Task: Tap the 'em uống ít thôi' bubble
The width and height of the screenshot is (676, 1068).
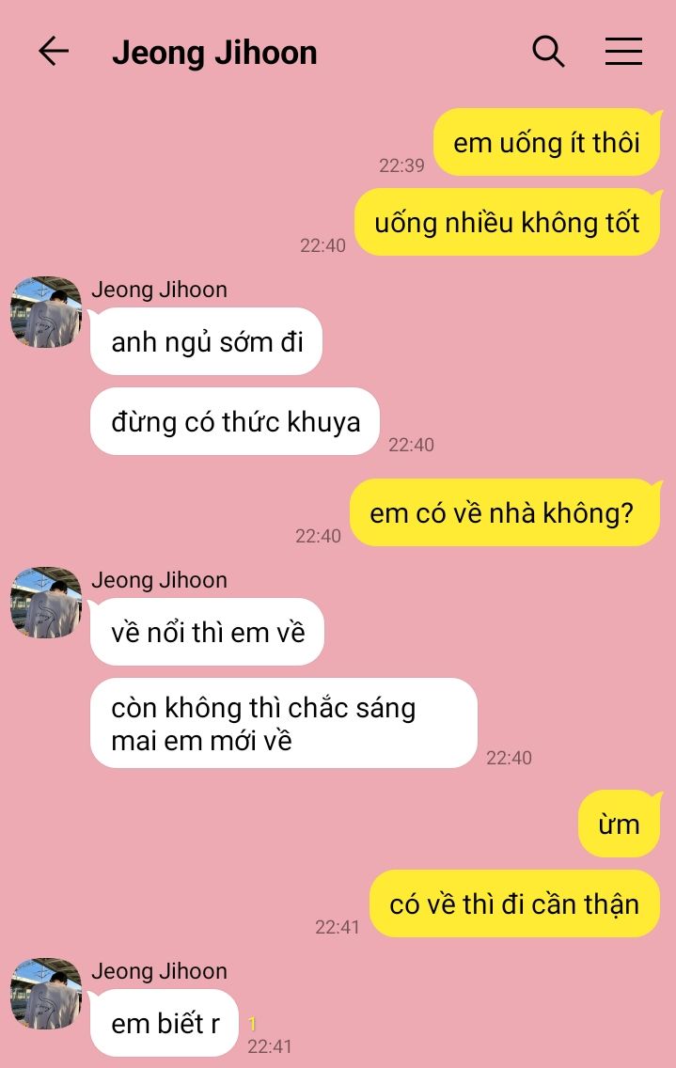Action: [547, 142]
